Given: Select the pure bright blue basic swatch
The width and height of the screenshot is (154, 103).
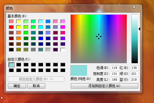Looking at the screenshot, I should [x=41, y=38].
